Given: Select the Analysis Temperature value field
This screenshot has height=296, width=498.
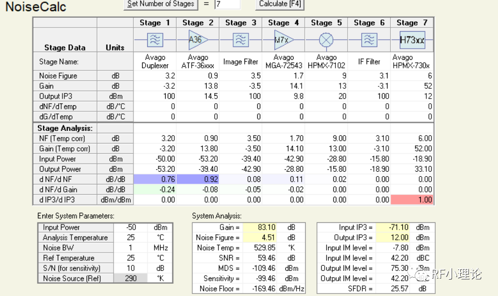Looking at the screenshot, I should pyautogui.click(x=130, y=238).
